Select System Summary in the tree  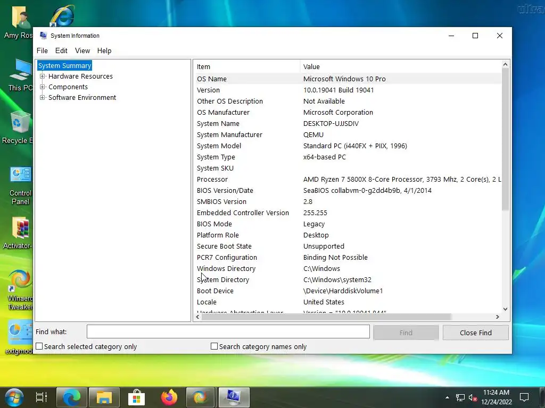(64, 65)
